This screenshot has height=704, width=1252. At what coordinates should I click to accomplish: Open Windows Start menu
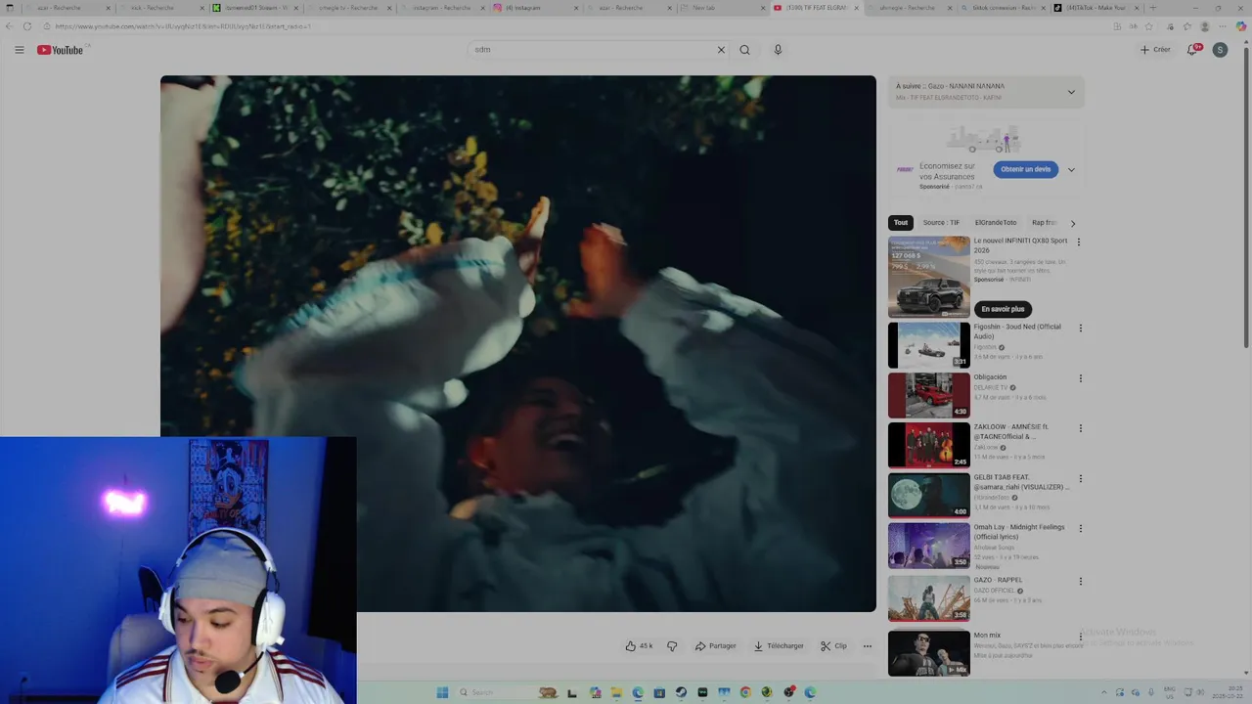click(442, 692)
